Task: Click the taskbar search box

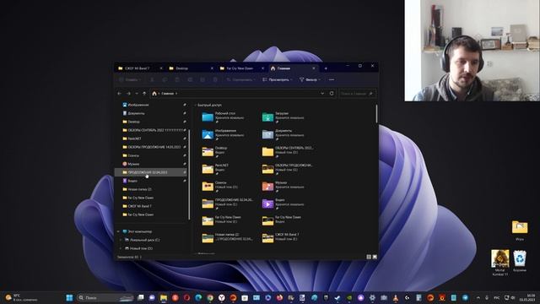Action: pyautogui.click(x=105, y=297)
